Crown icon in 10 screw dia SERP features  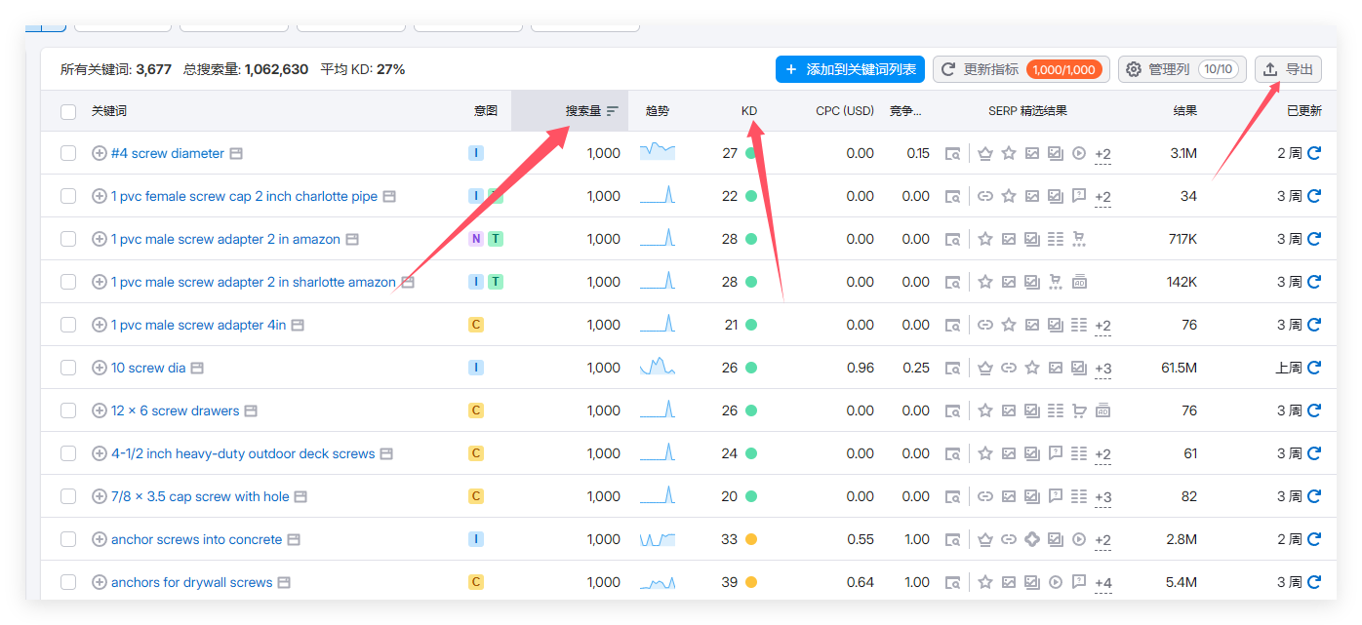(x=985, y=368)
